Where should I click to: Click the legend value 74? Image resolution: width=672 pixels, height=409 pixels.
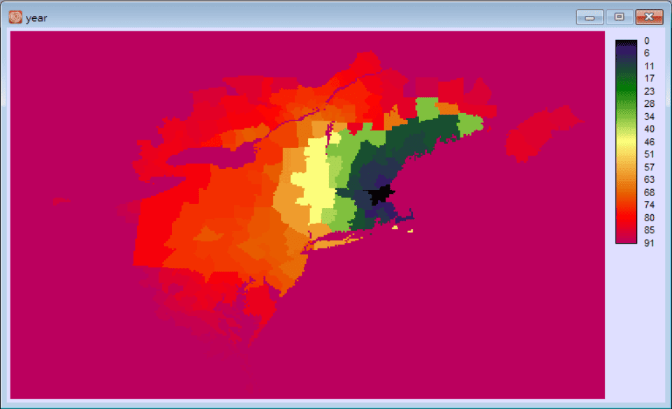[649, 204]
